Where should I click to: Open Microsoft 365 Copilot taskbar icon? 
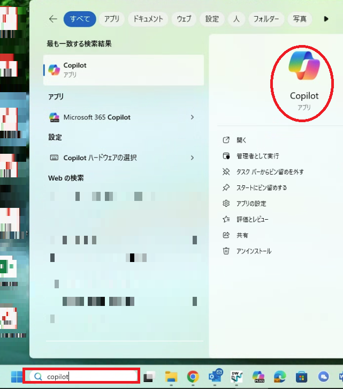[x=258, y=377]
